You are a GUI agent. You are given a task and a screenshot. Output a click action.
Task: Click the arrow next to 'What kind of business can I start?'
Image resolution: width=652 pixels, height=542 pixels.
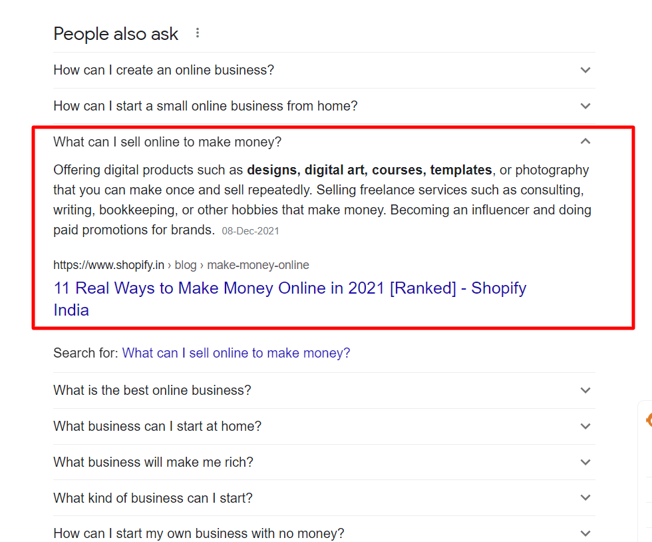click(x=585, y=498)
